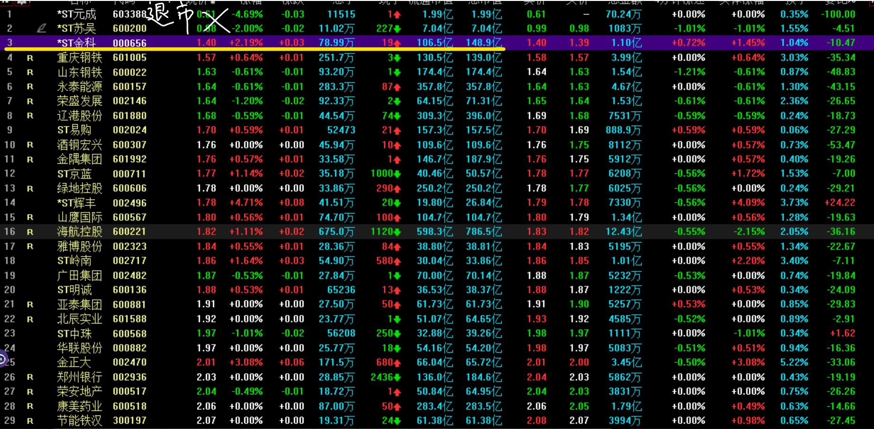874x429 pixels.
Task: Select stock 广田集团
Action: (80, 276)
